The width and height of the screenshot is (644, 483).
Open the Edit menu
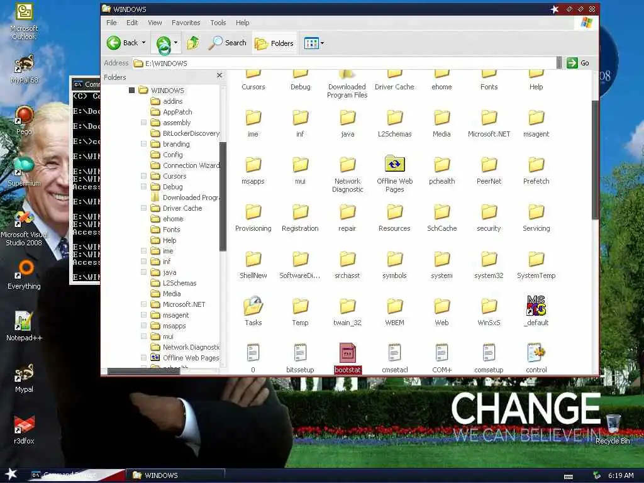pyautogui.click(x=132, y=23)
